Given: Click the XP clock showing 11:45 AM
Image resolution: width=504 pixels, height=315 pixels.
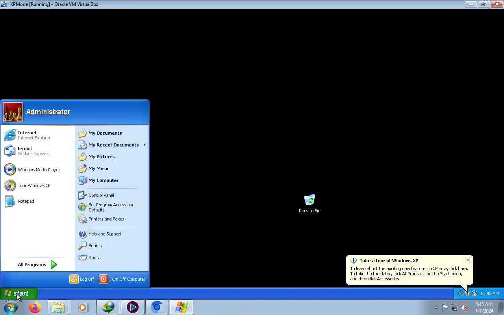Looking at the screenshot, I should (x=489, y=293).
